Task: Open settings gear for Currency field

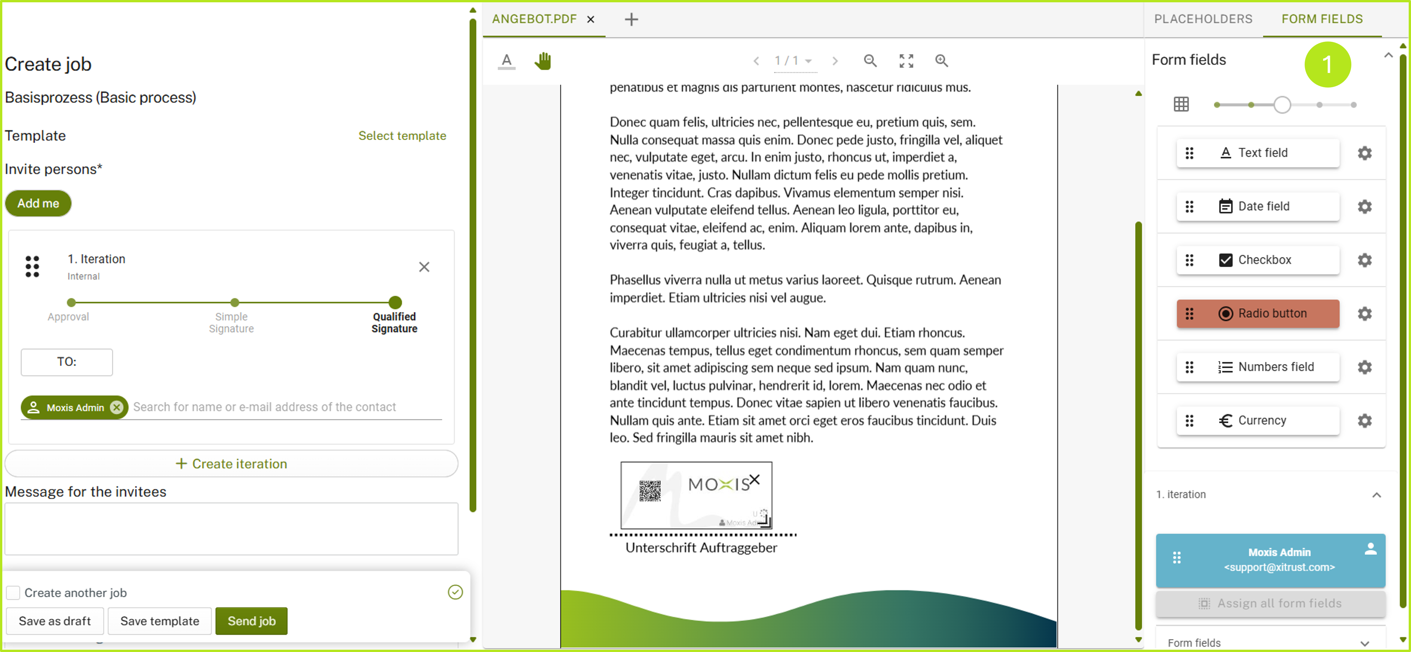Action: pyautogui.click(x=1364, y=420)
